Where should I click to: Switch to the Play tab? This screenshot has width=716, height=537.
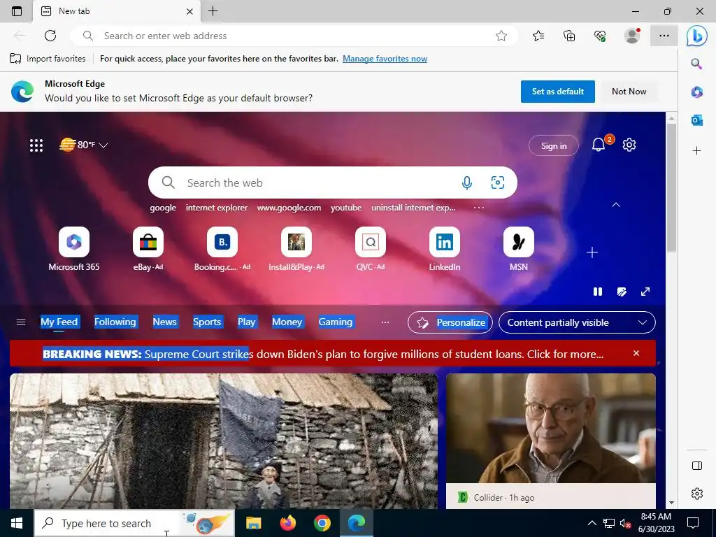coord(247,322)
